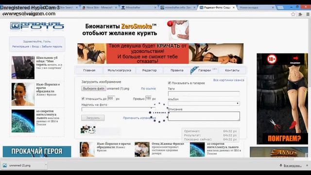Click the Прокачай героя banner
Viewport: 311px width, 175px height.
(x=37, y=151)
